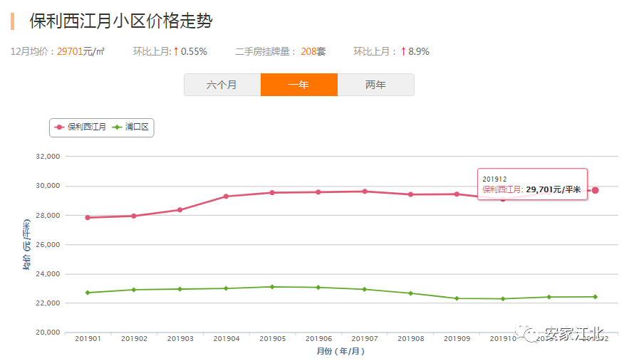The image size is (624, 361).
Task: Click the 201901 pink data point
Action: [88, 217]
